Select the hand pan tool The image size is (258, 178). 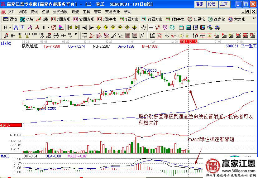point(143,27)
